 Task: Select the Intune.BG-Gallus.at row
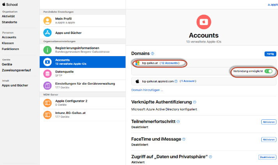(x=83, y=115)
